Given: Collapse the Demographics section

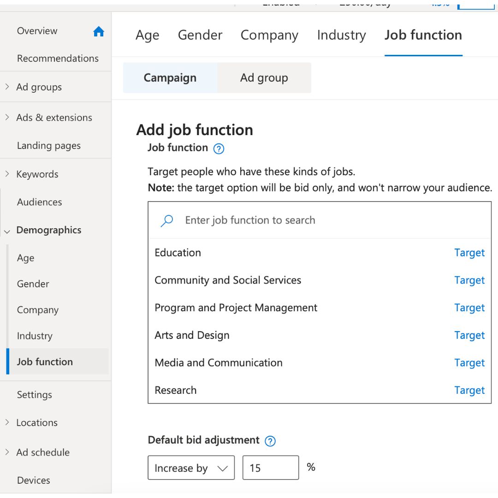Looking at the screenshot, I should coord(7,231).
